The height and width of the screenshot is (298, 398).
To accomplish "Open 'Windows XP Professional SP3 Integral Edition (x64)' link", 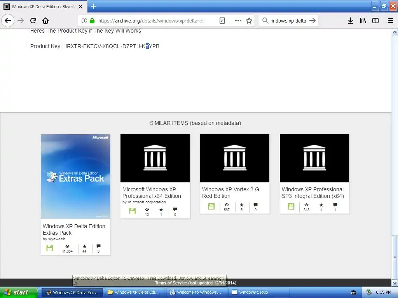I will click(313, 192).
